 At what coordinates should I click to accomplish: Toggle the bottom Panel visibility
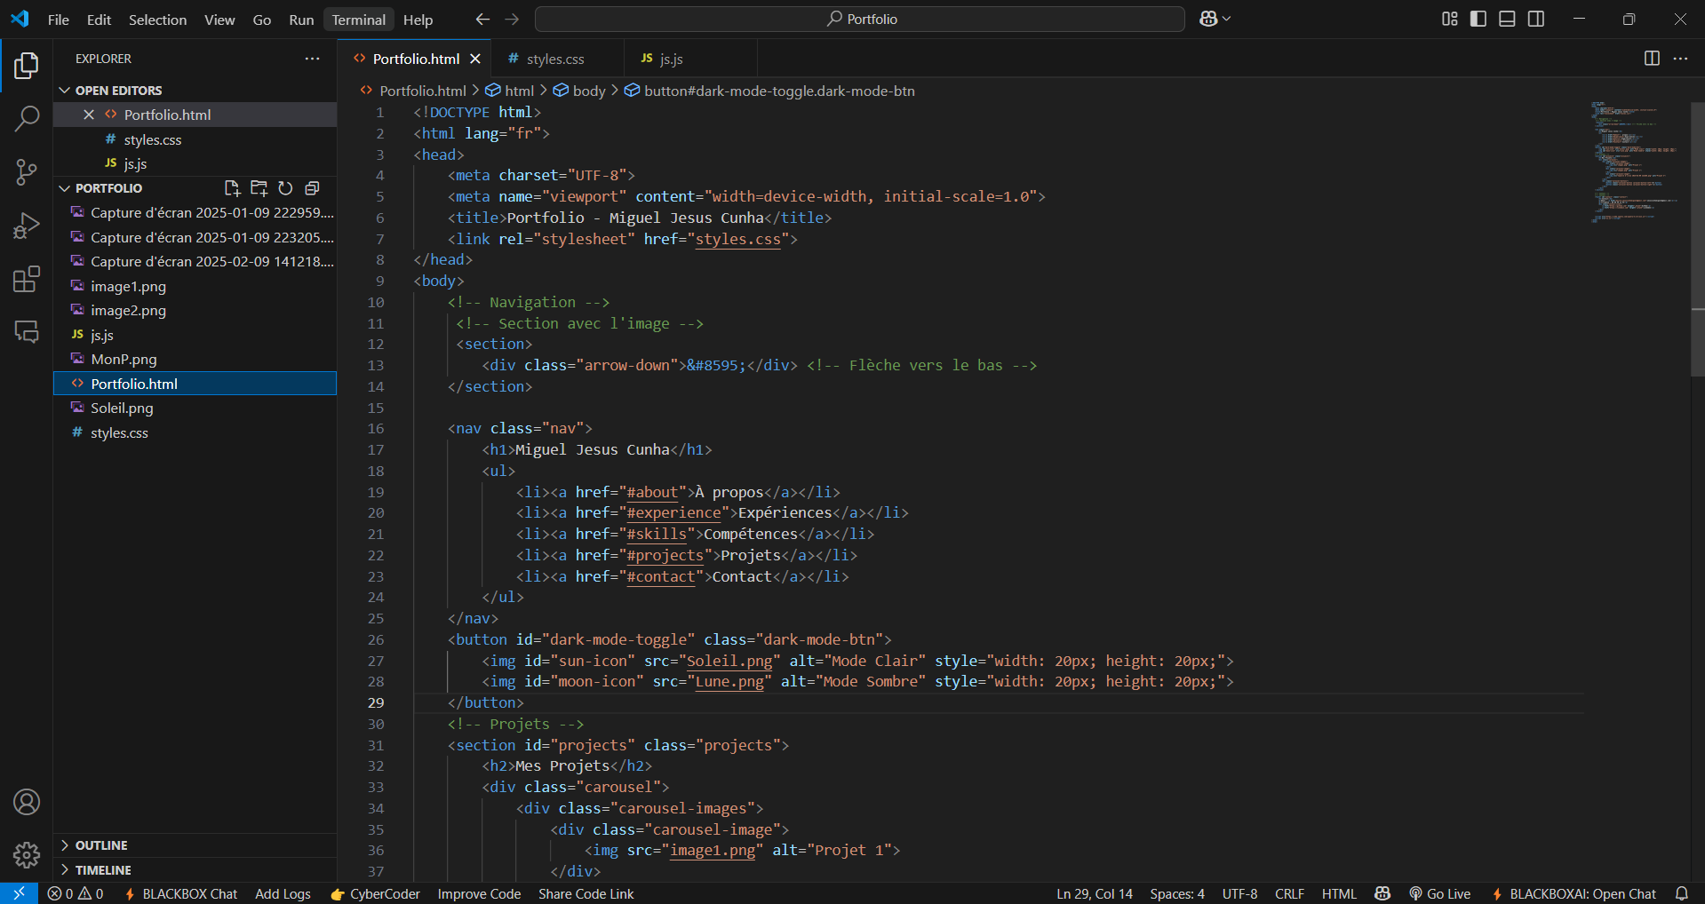[1507, 19]
